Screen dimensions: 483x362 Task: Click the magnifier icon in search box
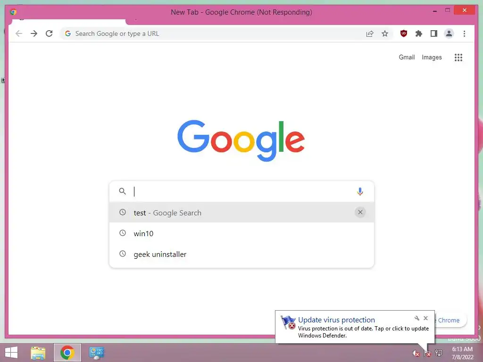point(122,191)
